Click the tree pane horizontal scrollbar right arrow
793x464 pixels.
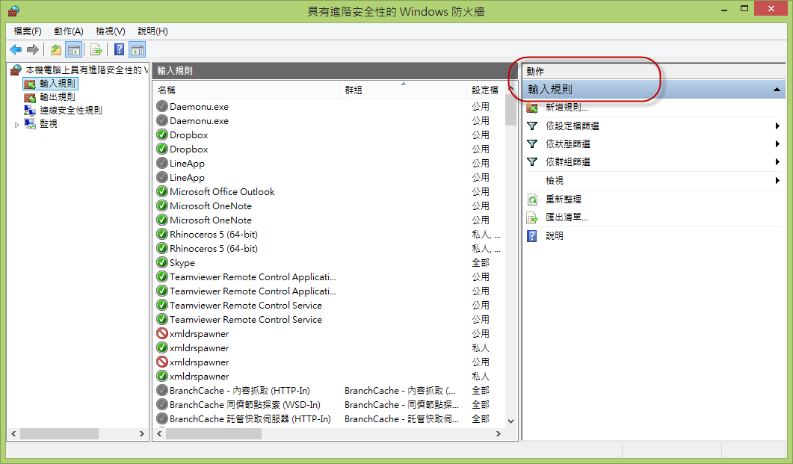pos(141,433)
